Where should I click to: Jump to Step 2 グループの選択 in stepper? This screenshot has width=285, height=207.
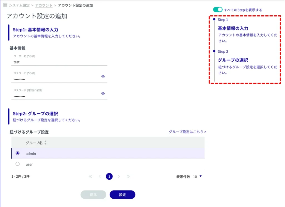point(233,60)
